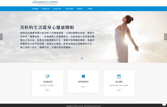Click the blue bookmark icon

pyautogui.click(x=83, y=76)
